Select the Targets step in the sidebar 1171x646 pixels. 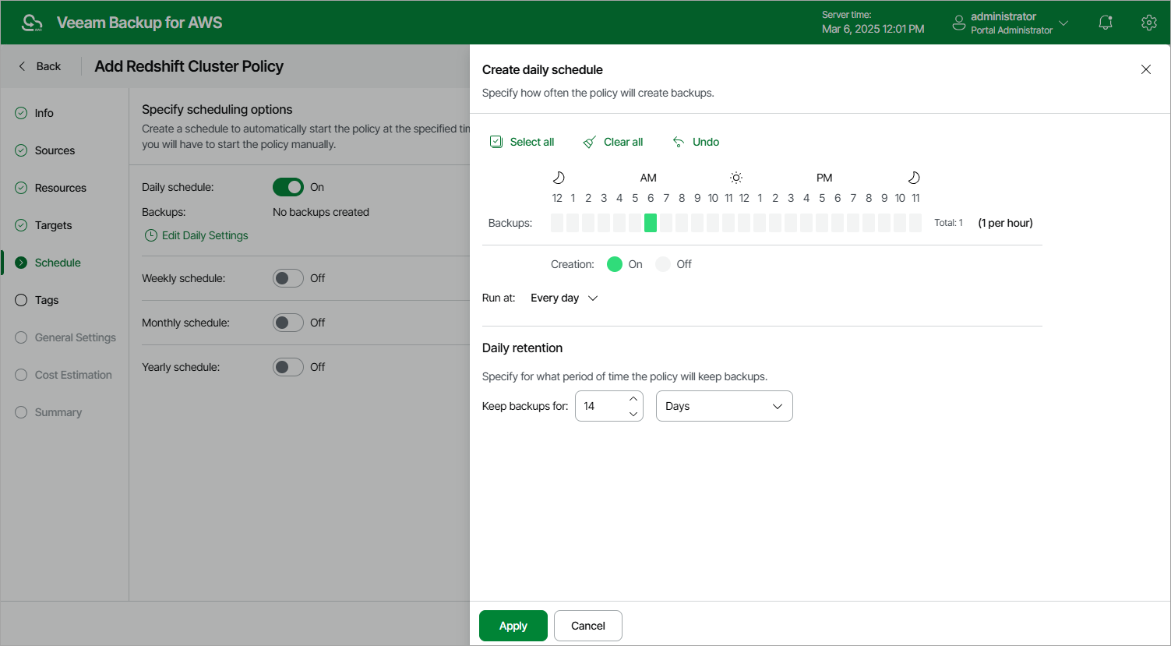click(x=52, y=225)
